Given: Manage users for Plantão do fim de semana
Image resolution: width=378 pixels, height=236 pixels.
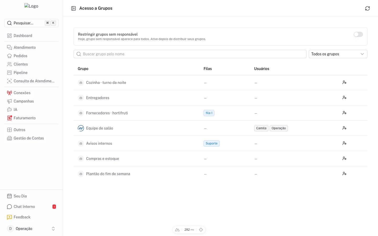Looking at the screenshot, I should tap(344, 174).
